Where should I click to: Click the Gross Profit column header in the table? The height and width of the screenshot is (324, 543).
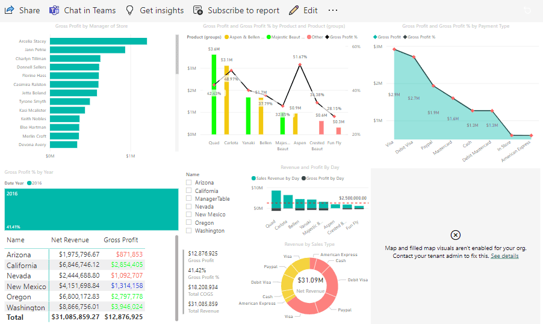pyautogui.click(x=121, y=240)
